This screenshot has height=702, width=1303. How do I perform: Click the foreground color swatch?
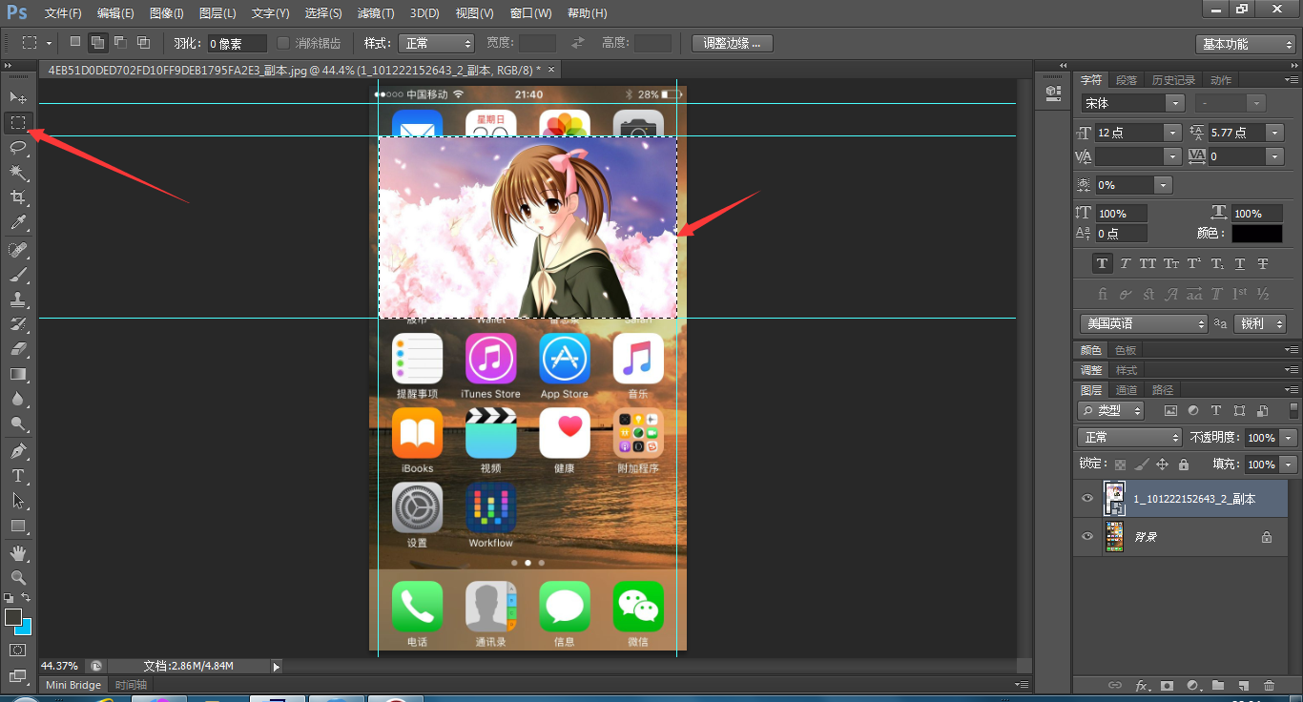[x=13, y=617]
